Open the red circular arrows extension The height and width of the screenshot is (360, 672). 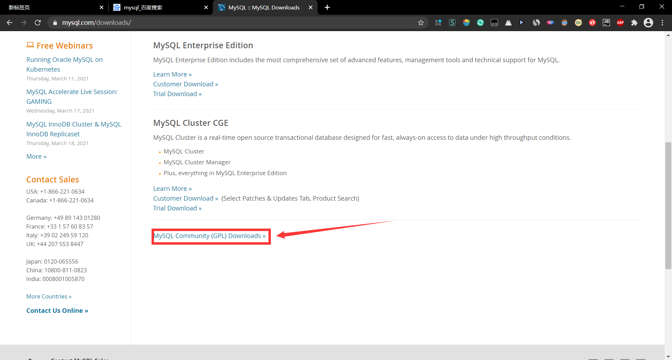[x=592, y=23]
